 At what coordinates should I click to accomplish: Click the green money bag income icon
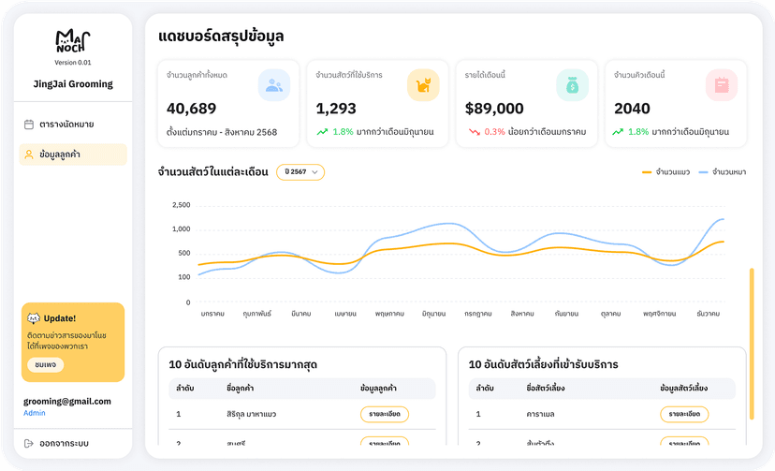point(572,85)
